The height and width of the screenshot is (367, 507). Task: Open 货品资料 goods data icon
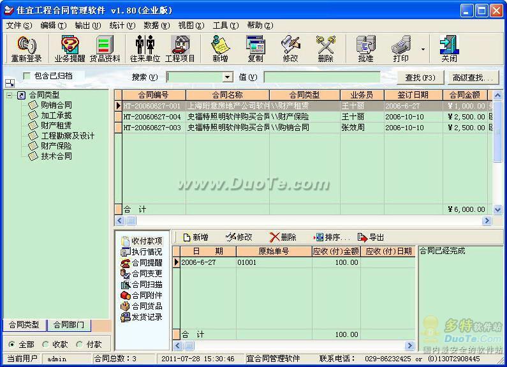pyautogui.click(x=105, y=49)
